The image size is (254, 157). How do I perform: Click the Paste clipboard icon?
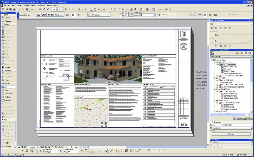(27, 9)
